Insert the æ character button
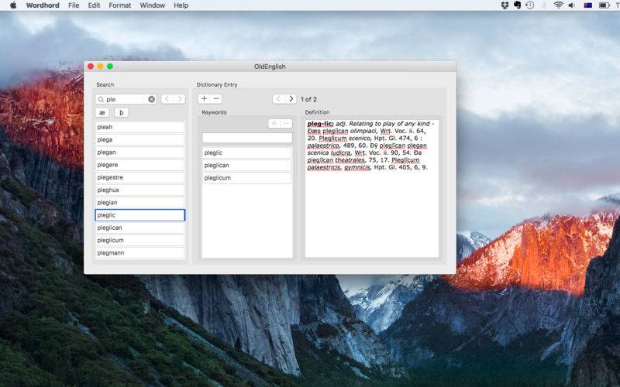 (102, 112)
